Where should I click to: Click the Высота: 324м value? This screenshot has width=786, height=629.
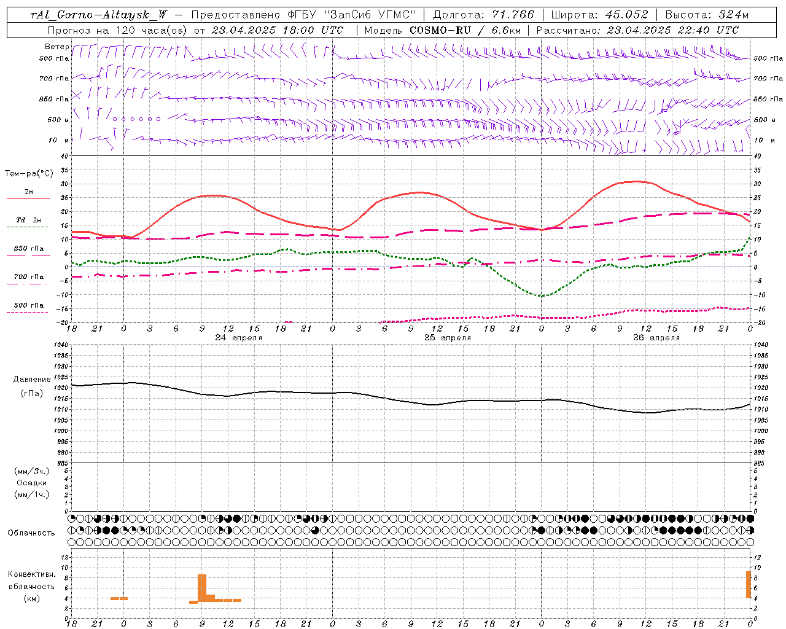tap(707, 15)
